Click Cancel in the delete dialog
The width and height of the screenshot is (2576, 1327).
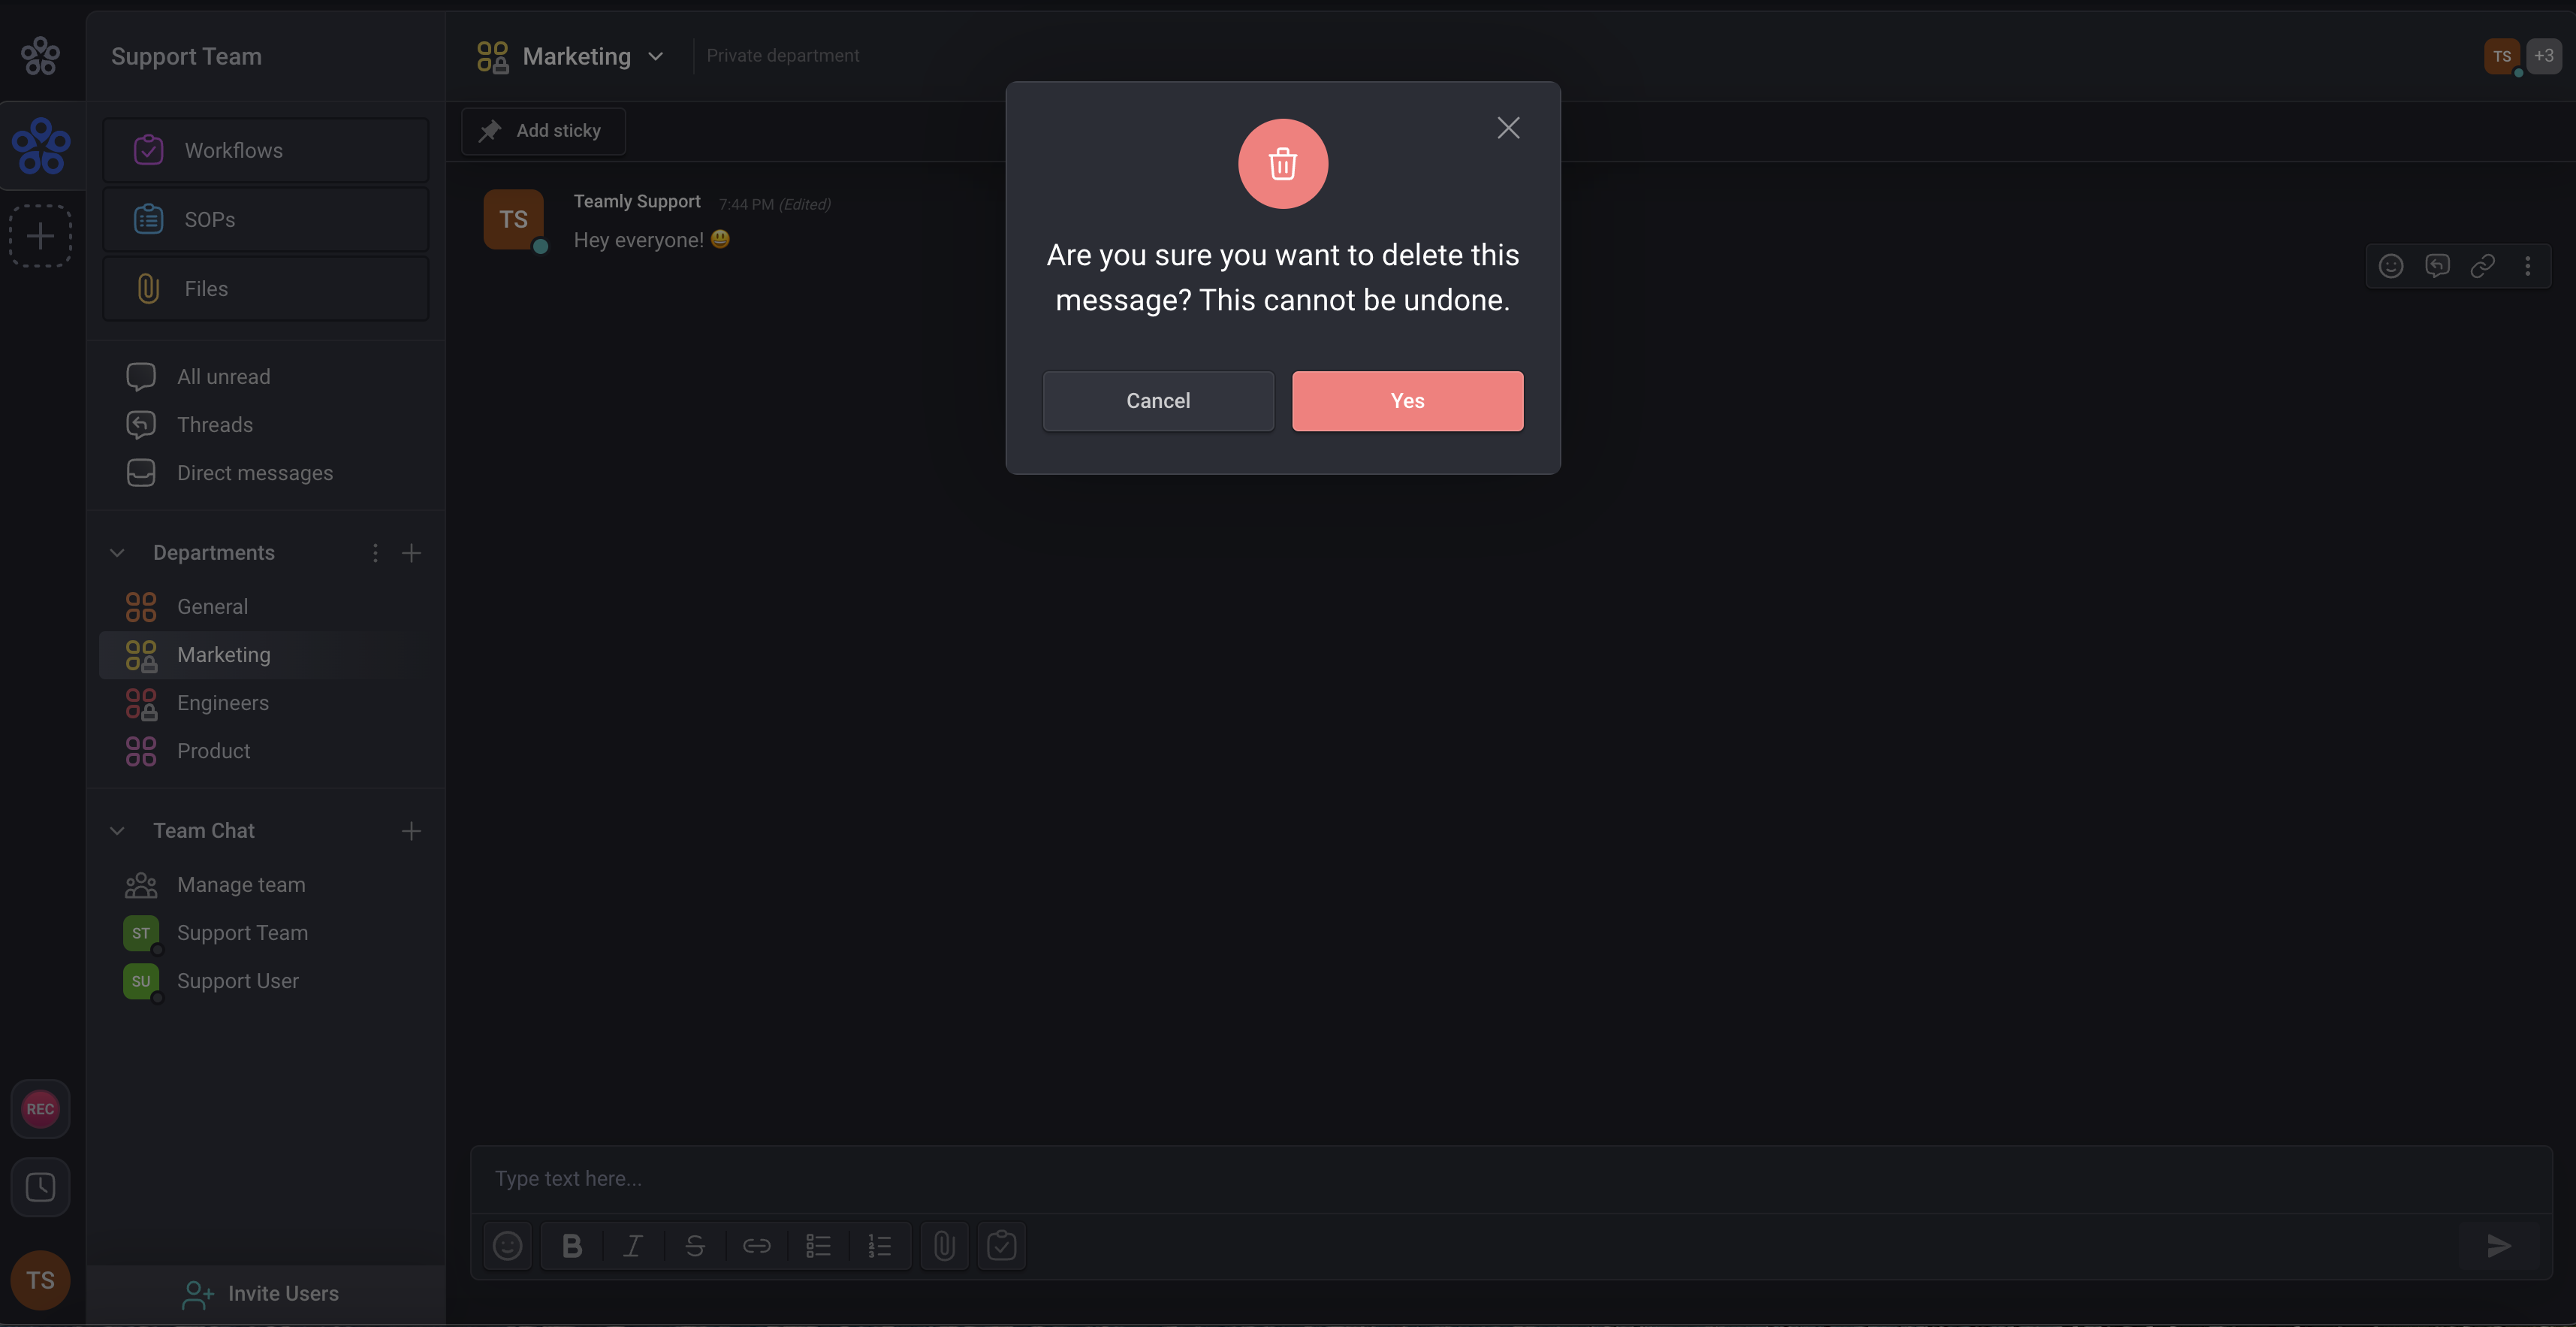[1158, 401]
